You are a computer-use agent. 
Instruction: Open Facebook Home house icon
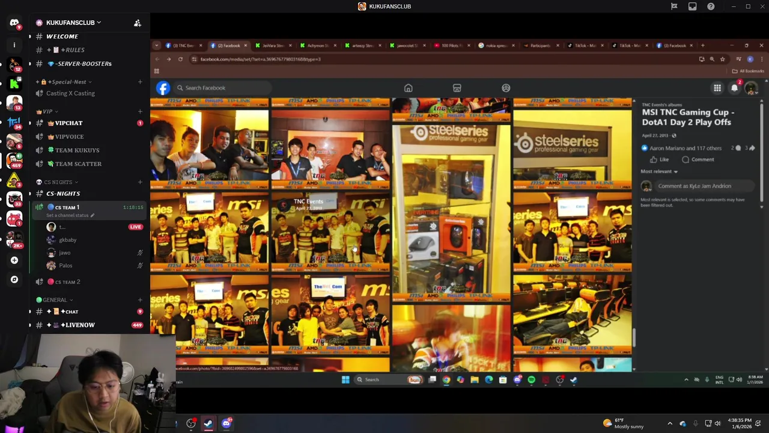(408, 88)
